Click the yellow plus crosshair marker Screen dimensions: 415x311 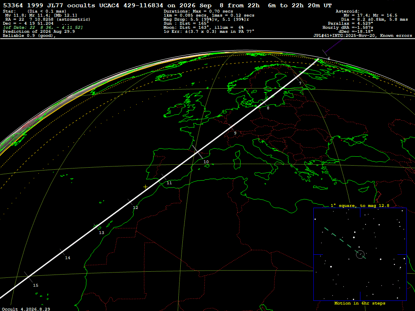tap(145, 187)
